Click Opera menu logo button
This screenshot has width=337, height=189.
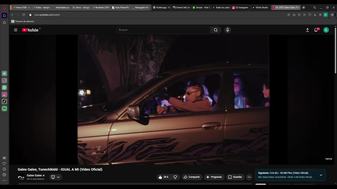[4, 8]
